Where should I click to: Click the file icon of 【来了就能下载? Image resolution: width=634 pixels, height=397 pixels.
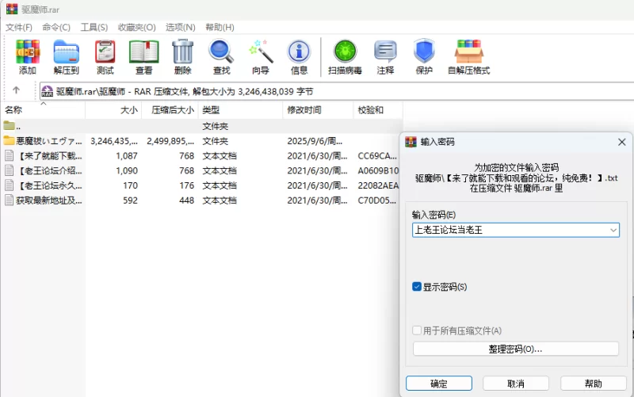click(x=10, y=155)
